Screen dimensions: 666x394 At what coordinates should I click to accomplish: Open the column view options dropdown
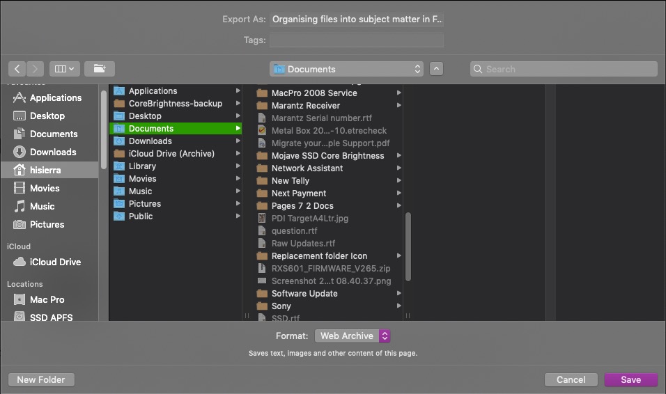65,69
